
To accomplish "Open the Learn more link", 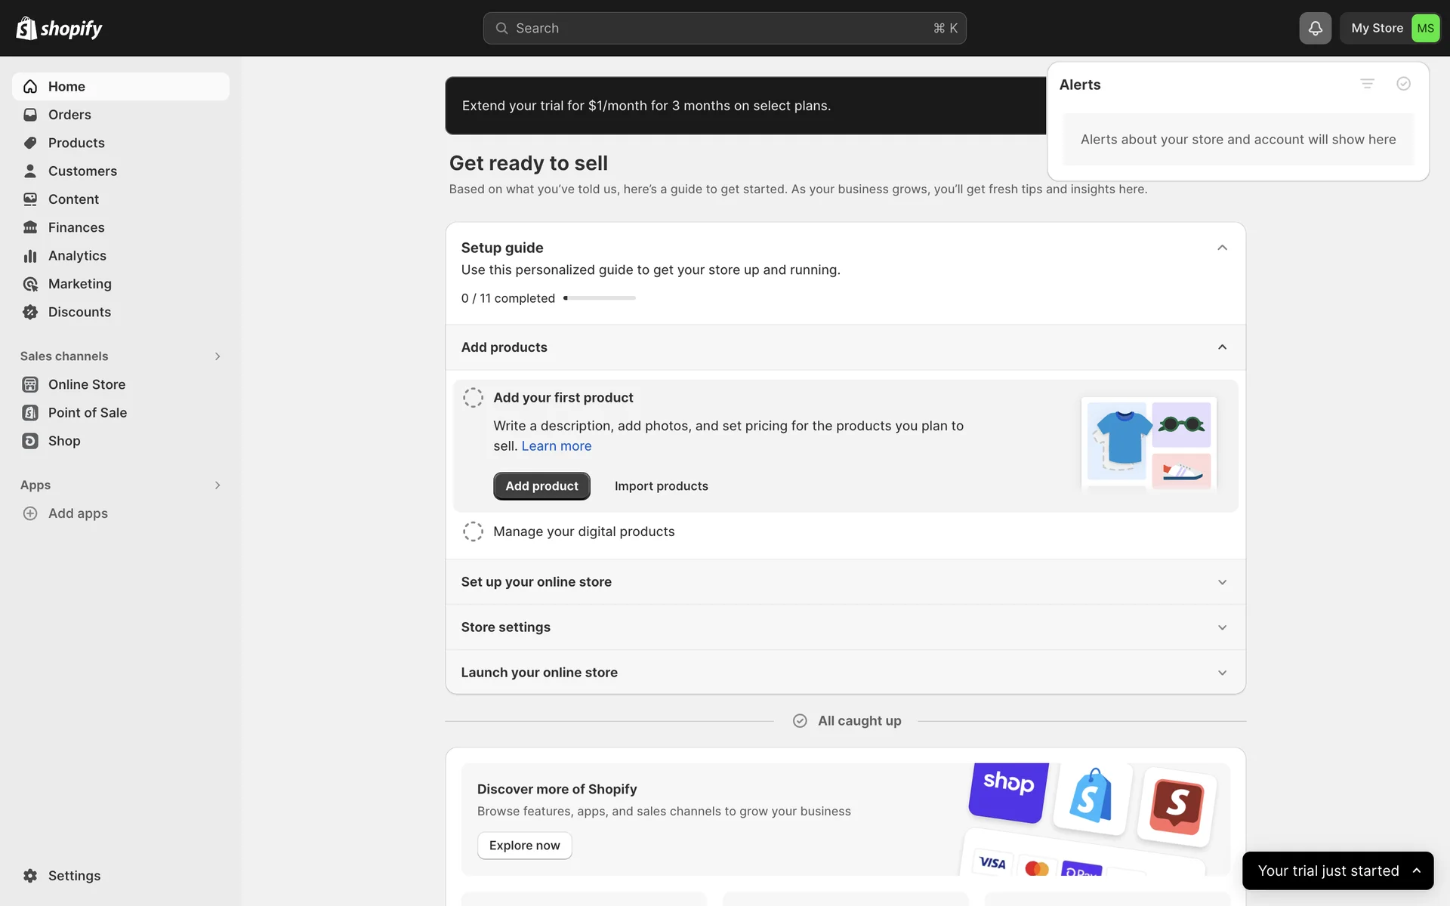I will pos(556,446).
